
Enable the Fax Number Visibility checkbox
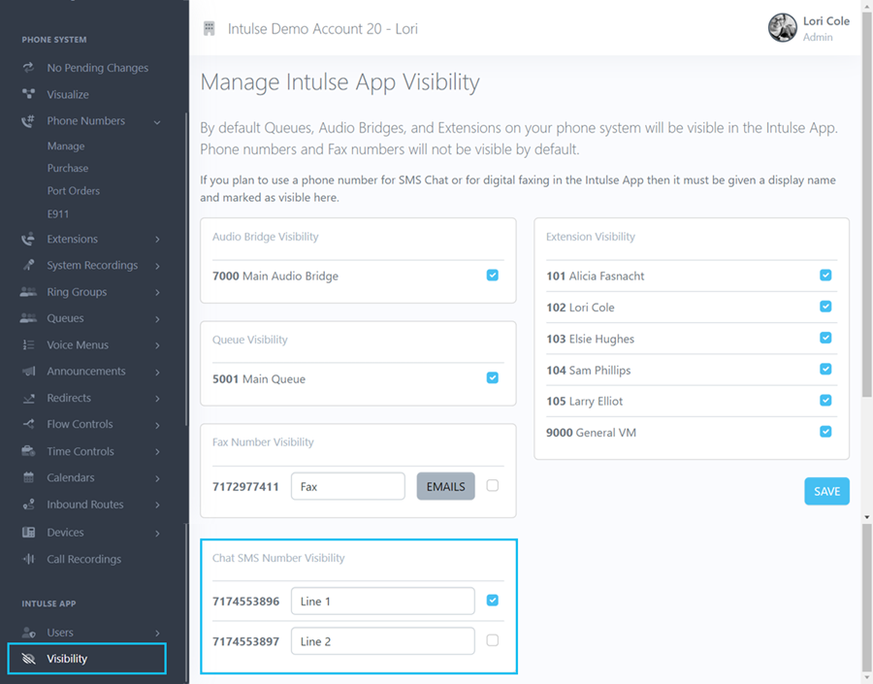point(493,486)
